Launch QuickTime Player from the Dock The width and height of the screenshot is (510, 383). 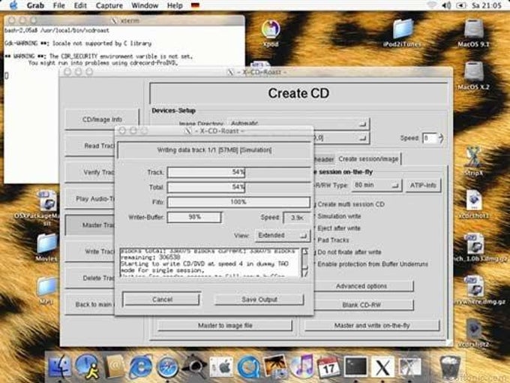(x=248, y=367)
